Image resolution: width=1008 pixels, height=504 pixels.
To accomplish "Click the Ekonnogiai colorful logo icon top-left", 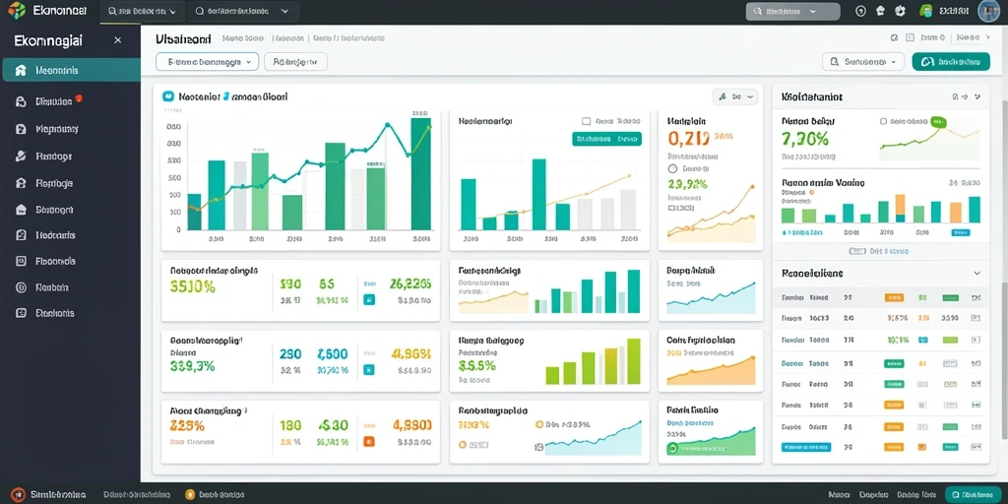I will coord(17,10).
